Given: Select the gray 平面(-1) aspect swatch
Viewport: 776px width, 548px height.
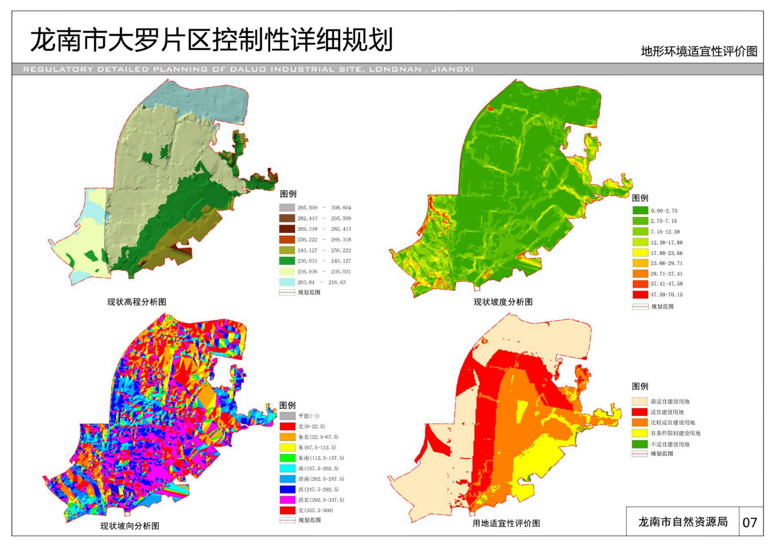Looking at the screenshot, I should [x=287, y=416].
